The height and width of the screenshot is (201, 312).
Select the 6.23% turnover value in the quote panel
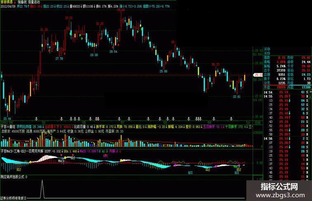coord(281,79)
